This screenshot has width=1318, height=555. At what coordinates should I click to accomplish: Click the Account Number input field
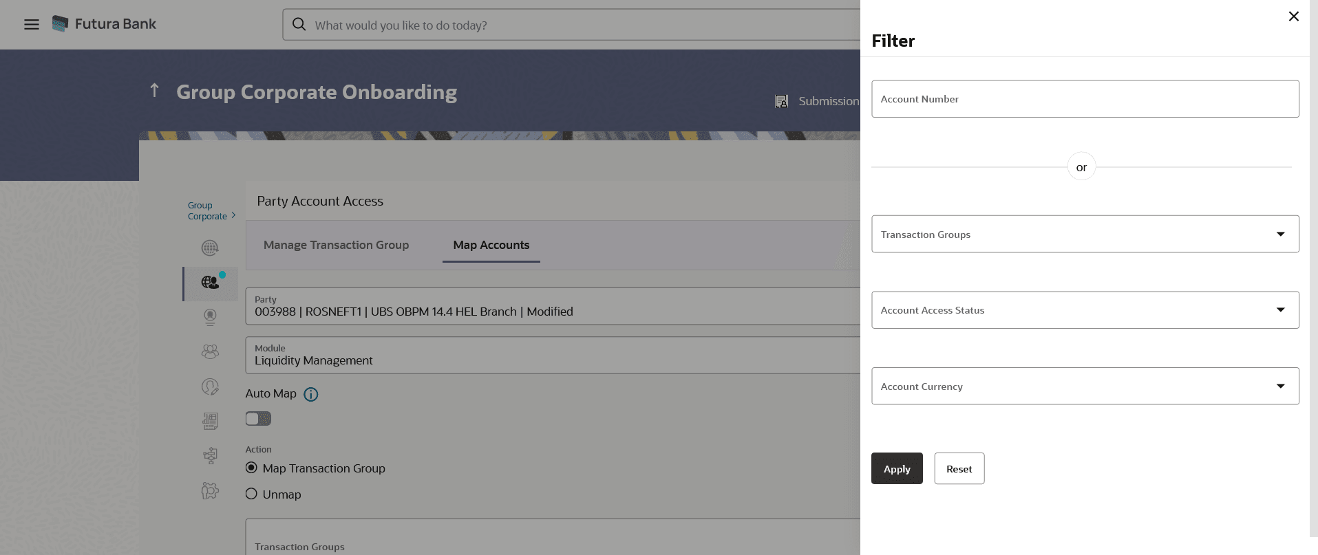click(1085, 99)
